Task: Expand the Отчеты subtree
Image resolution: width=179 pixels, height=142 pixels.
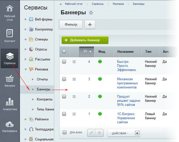Action: [x=33, y=79]
